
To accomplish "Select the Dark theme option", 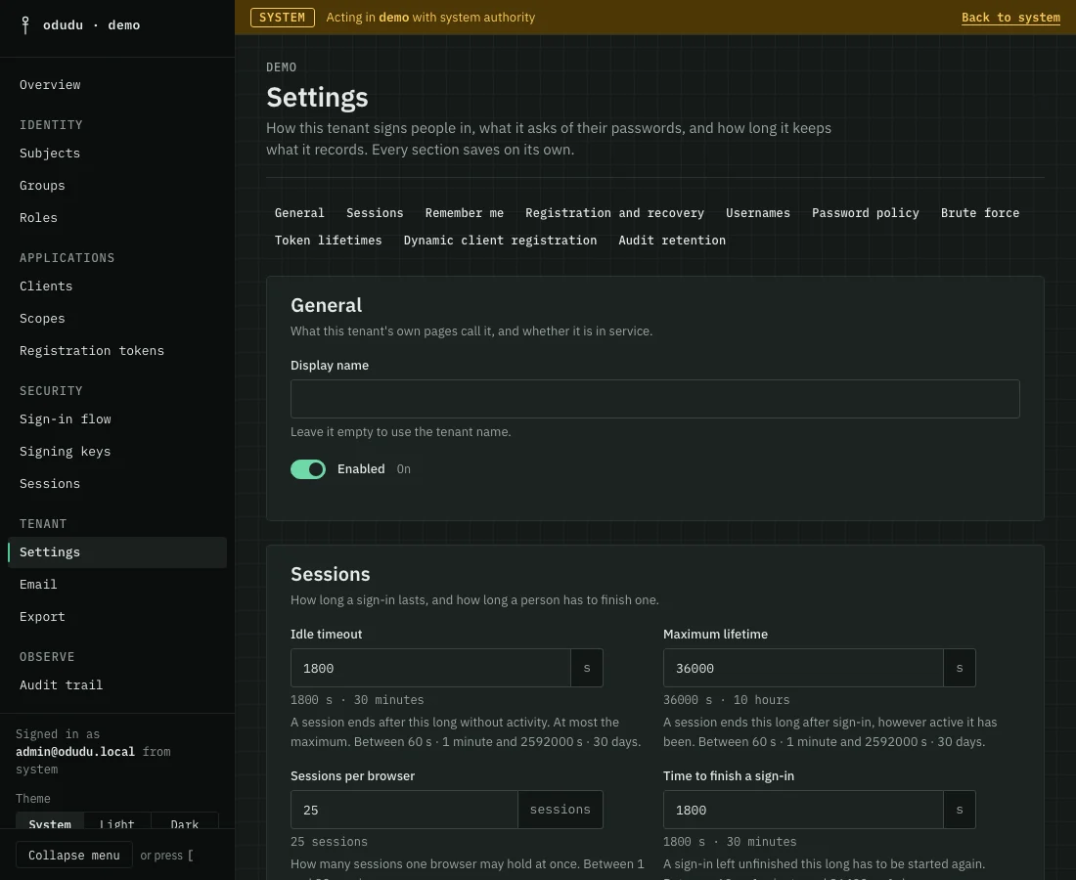I will [185, 823].
